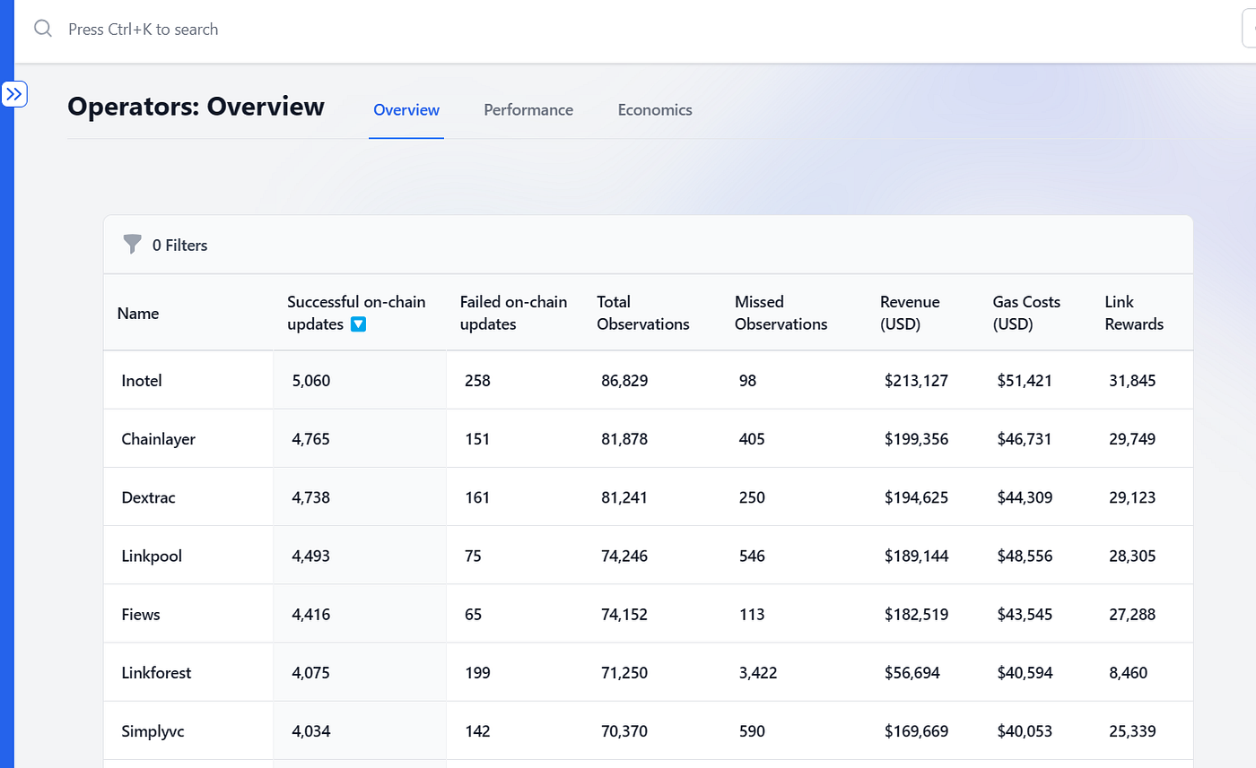Select the Fiews operator name

[x=141, y=615]
